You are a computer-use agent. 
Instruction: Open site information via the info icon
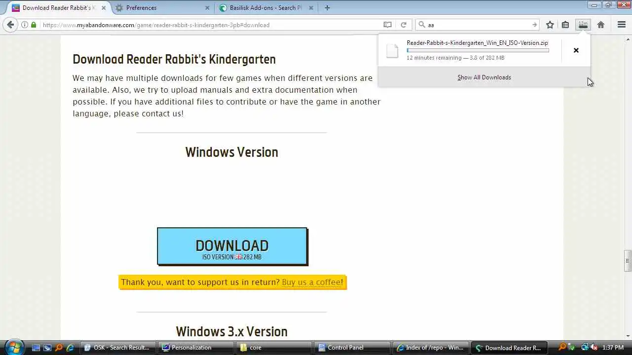point(25,25)
